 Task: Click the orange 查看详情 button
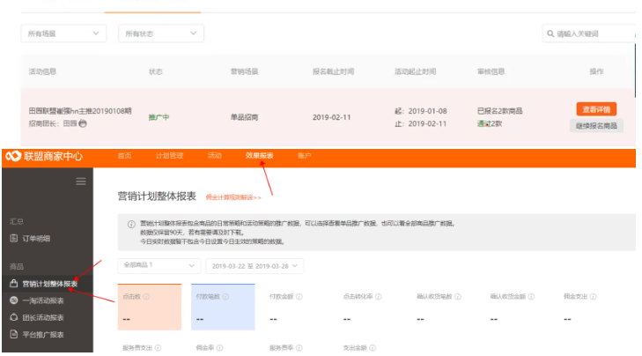(596, 109)
